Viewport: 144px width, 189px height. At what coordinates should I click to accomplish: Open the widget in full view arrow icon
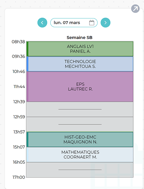(x=135, y=9)
